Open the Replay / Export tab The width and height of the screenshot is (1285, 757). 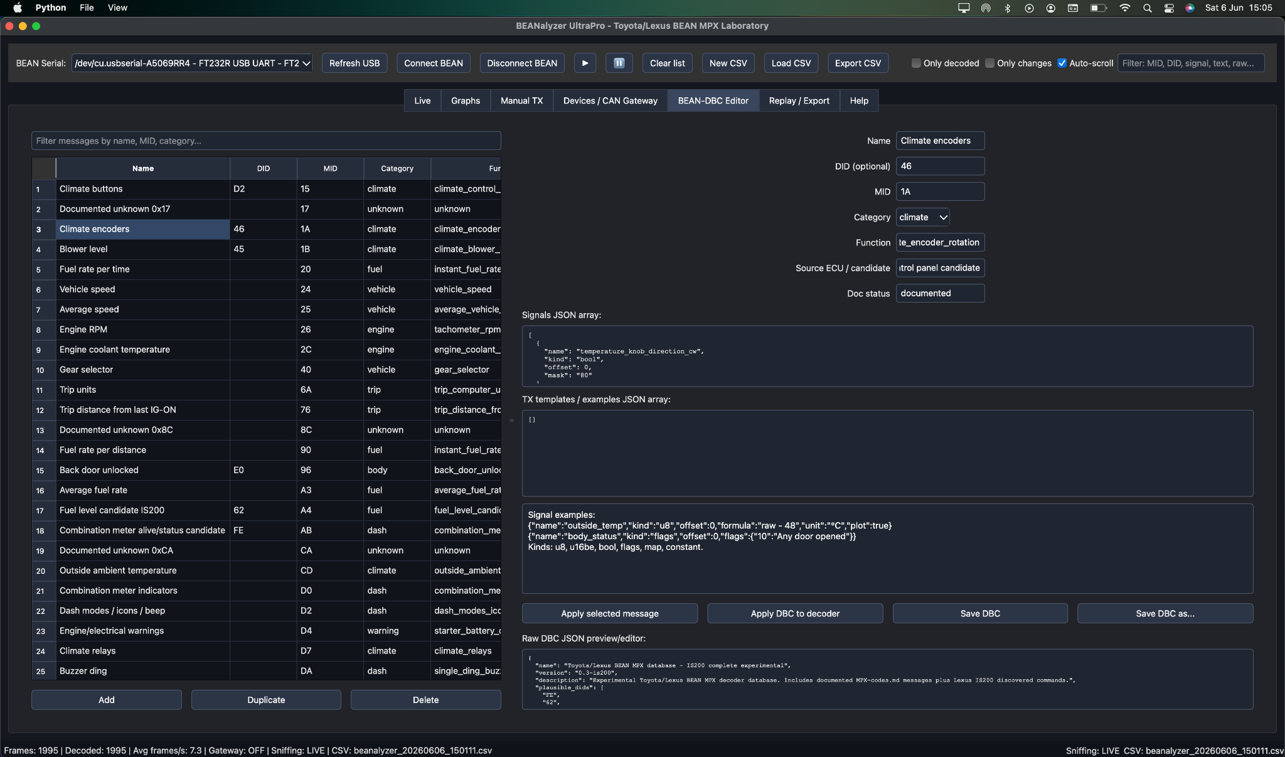799,100
